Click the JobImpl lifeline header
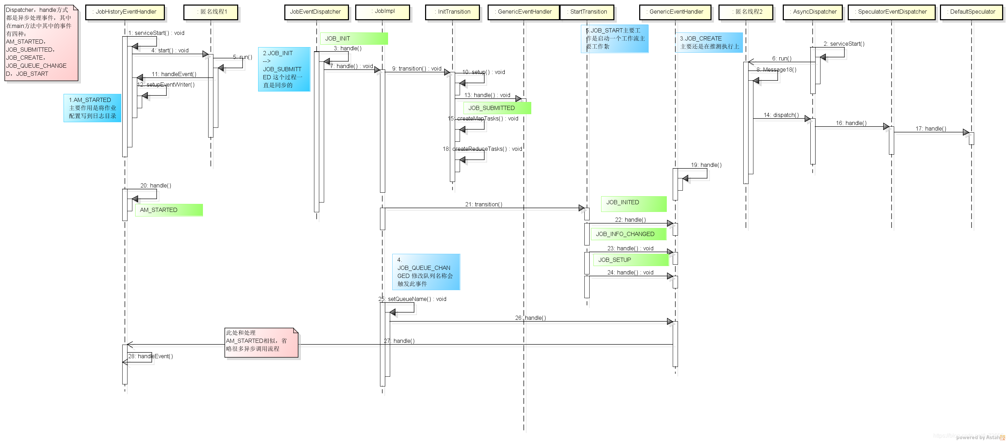Image resolution: width=1007 pixels, height=442 pixels. tap(382, 12)
